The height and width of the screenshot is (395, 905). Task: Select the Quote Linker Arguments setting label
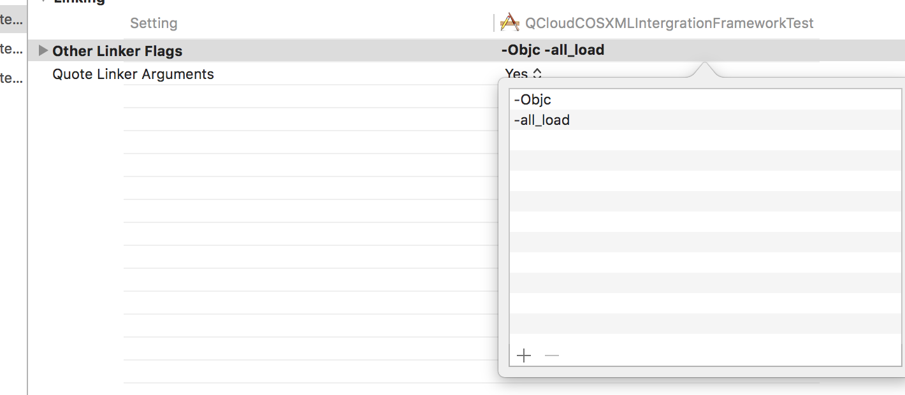(133, 74)
